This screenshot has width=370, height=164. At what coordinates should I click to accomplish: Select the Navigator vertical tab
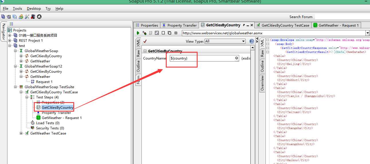point(4,31)
